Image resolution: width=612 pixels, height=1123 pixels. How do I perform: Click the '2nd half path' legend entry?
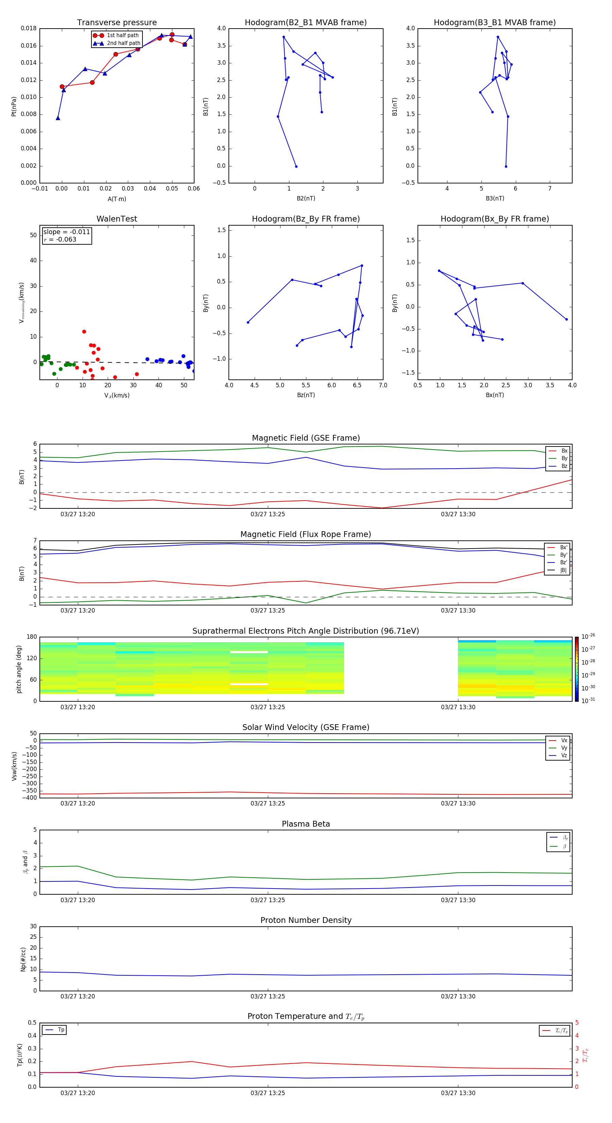(x=116, y=43)
